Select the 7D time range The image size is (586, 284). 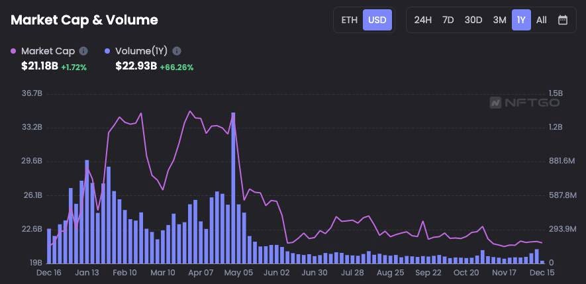pos(448,20)
